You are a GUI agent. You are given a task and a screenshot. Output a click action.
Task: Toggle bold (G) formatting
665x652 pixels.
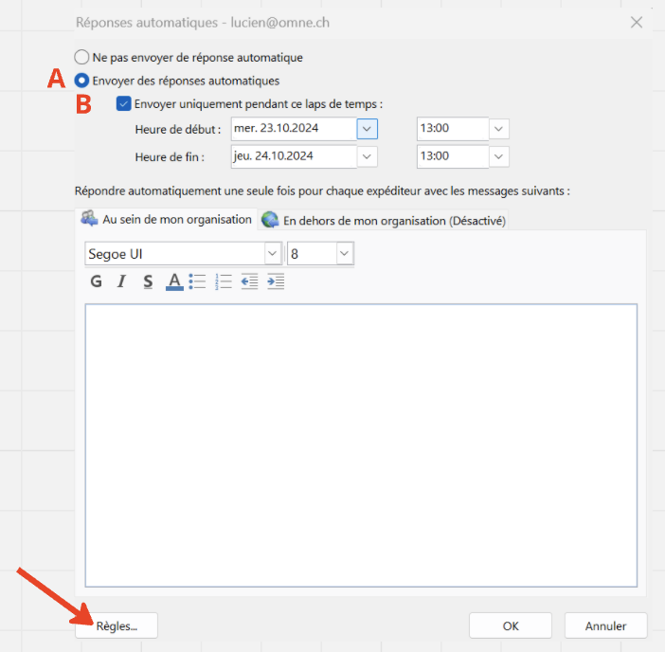click(96, 281)
